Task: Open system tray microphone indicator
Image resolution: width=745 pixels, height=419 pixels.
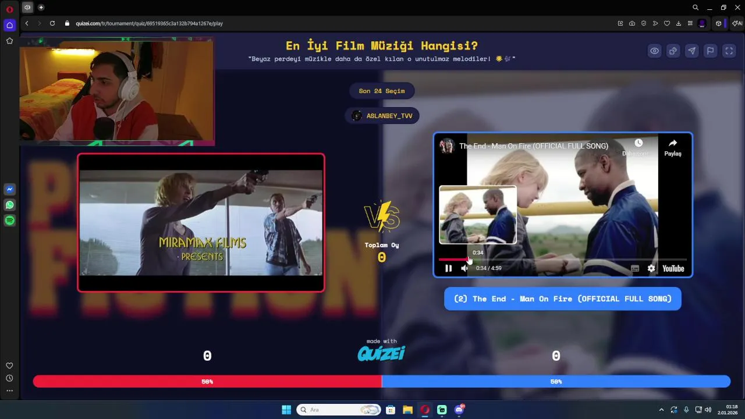Action: click(x=686, y=410)
